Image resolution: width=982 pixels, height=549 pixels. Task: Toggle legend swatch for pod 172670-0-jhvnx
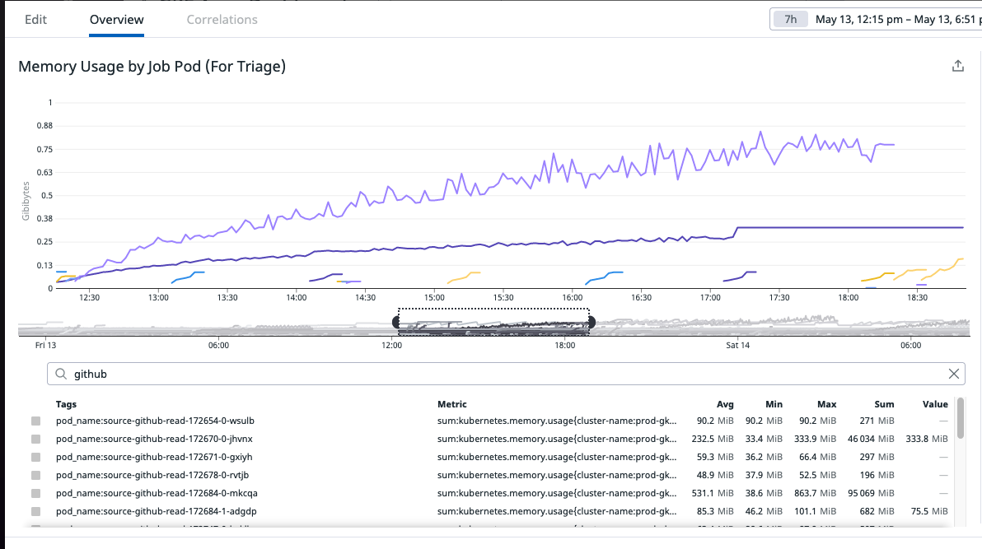35,439
